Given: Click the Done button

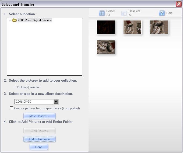Looking at the screenshot, I should (39, 147).
